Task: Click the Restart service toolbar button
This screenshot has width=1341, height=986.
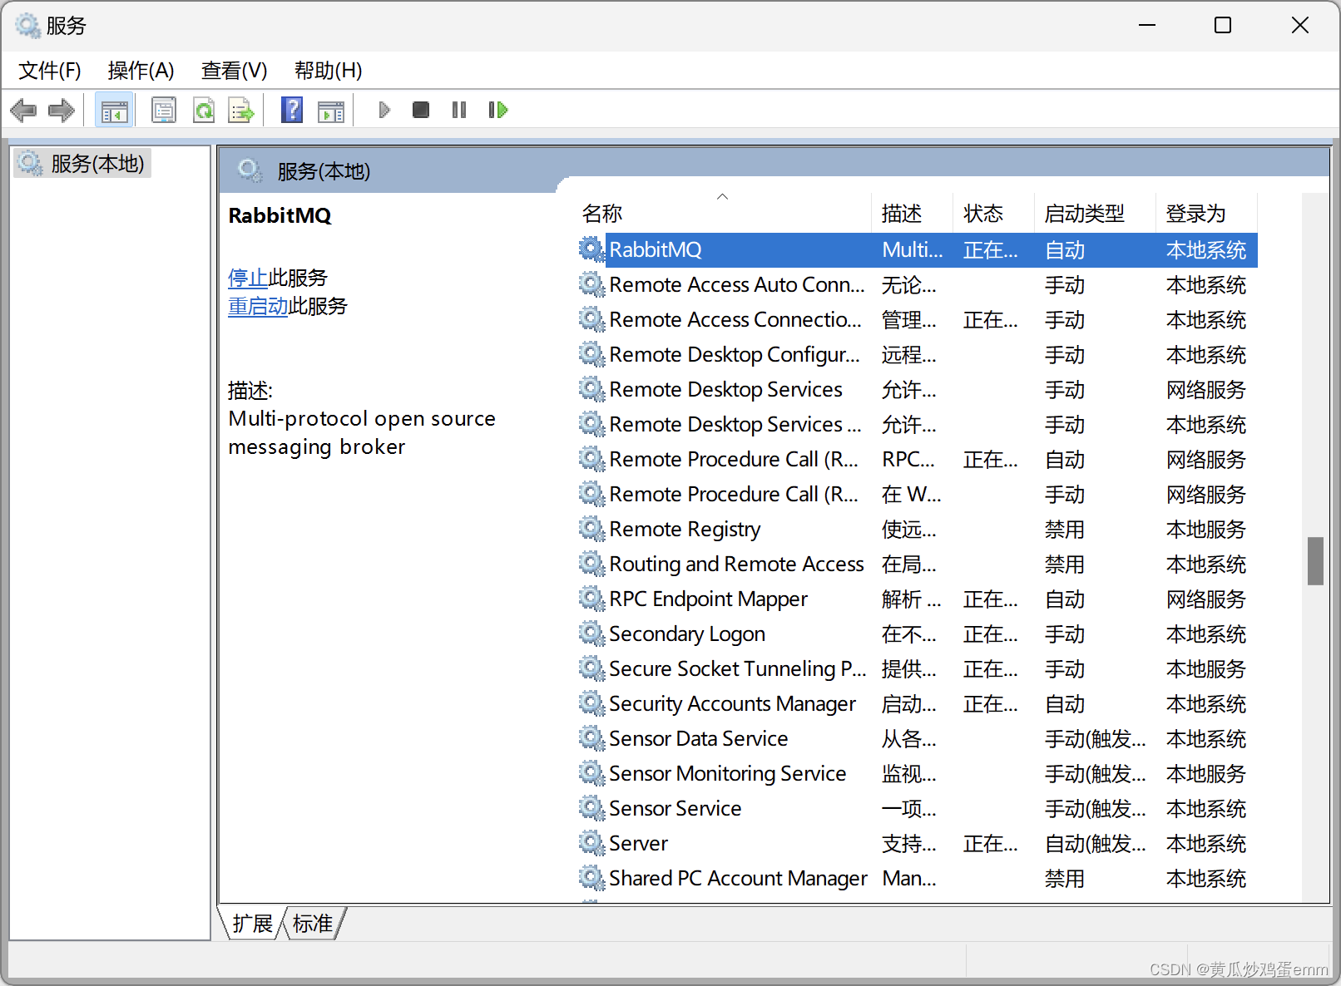Action: [x=497, y=110]
